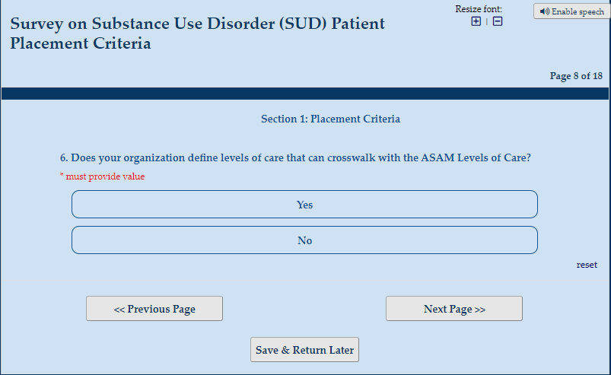Click the question 6 text

point(295,158)
